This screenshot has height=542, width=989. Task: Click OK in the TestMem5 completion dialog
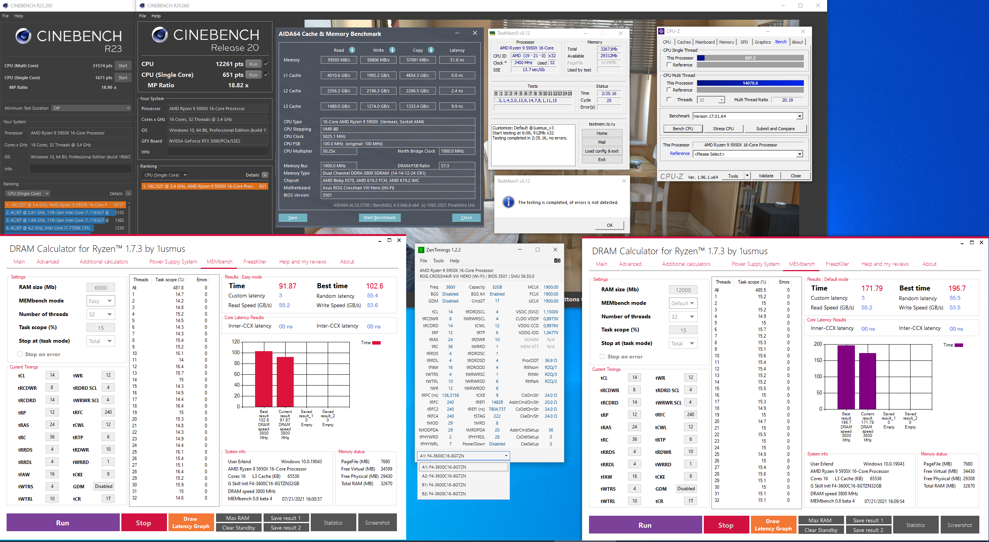(x=609, y=225)
